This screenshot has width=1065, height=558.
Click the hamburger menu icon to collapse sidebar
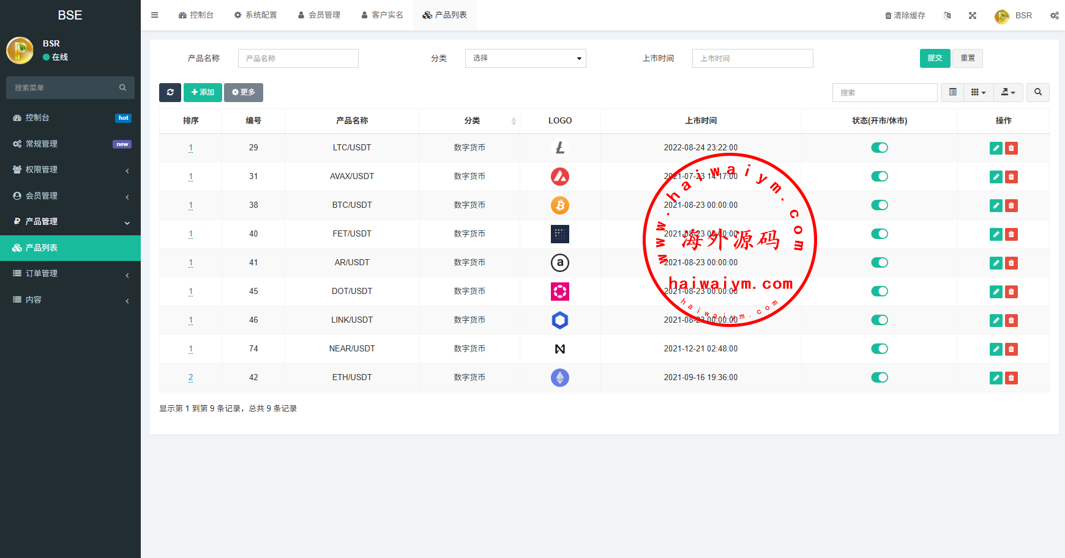click(x=155, y=15)
